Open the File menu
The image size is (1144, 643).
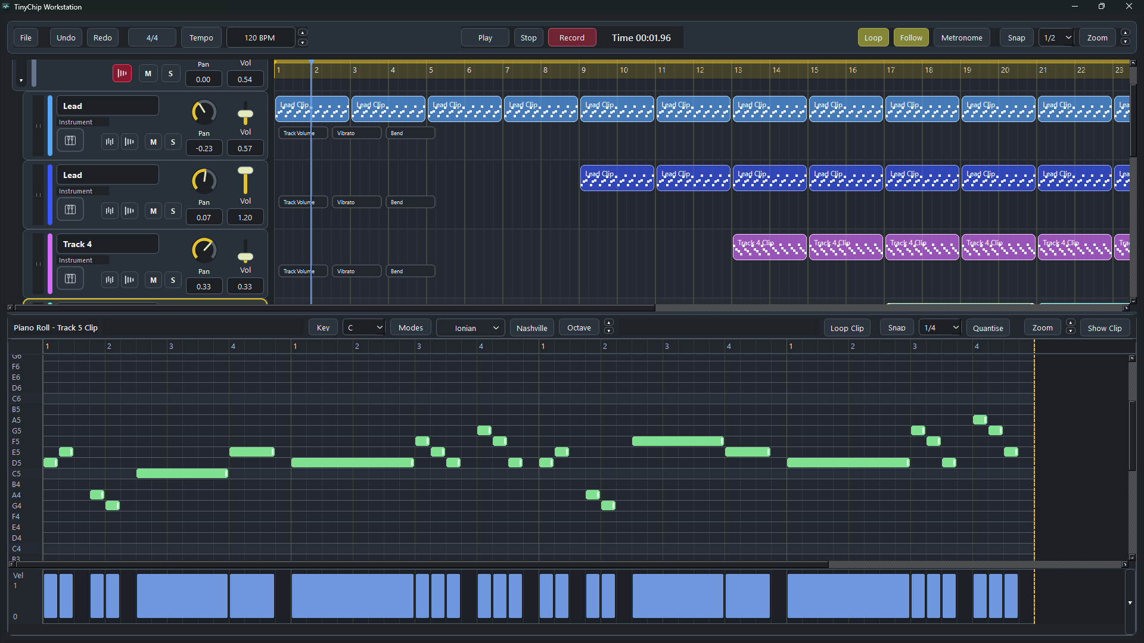pyautogui.click(x=26, y=38)
